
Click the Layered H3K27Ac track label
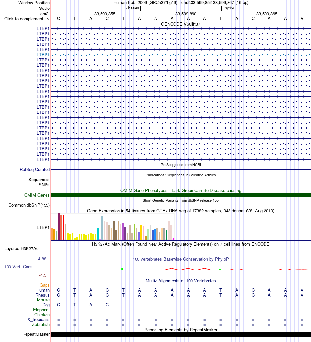click(x=21, y=248)
